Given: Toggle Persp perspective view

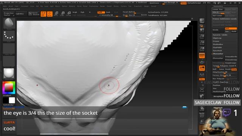Looking at the screenshot, I should pos(202,56).
